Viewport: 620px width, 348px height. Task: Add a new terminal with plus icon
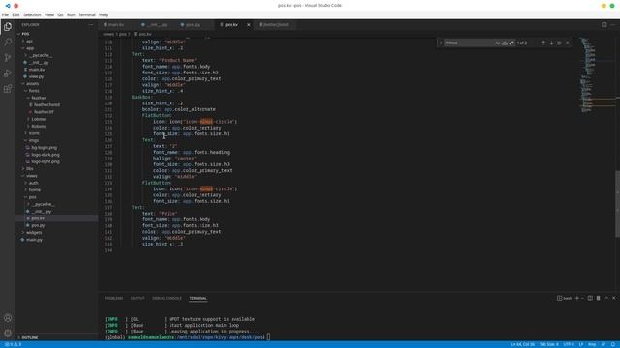point(577,298)
